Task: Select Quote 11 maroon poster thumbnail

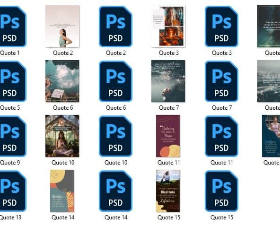Action: (x=168, y=136)
